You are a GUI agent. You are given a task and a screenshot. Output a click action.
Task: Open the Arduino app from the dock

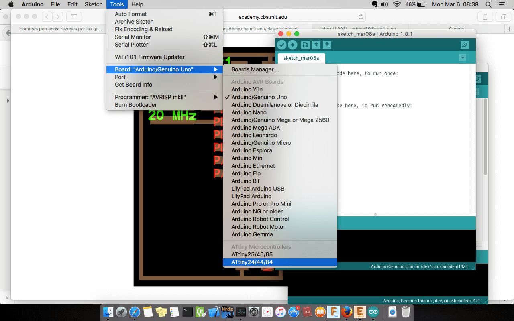(373, 312)
